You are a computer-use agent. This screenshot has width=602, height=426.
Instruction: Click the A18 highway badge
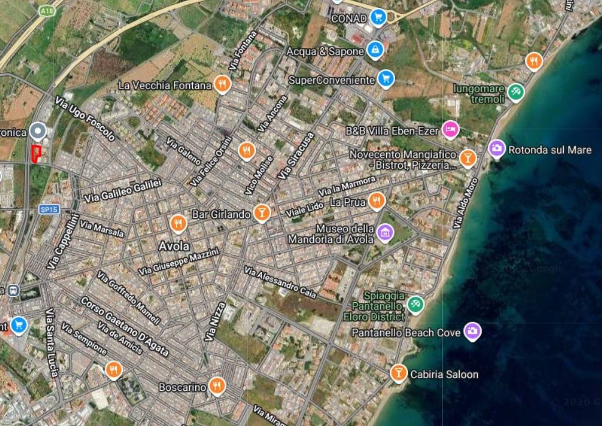coord(46,11)
